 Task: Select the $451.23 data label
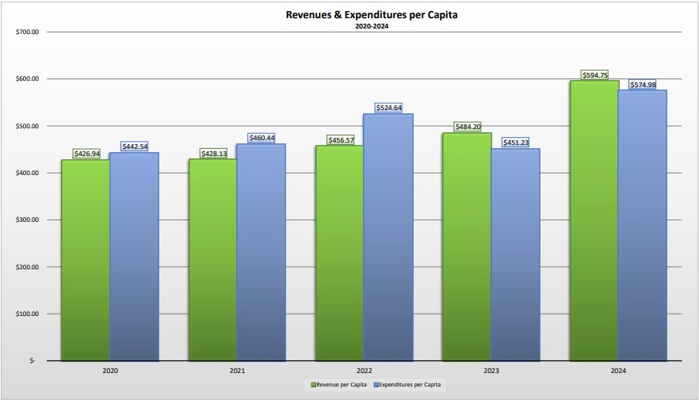515,143
